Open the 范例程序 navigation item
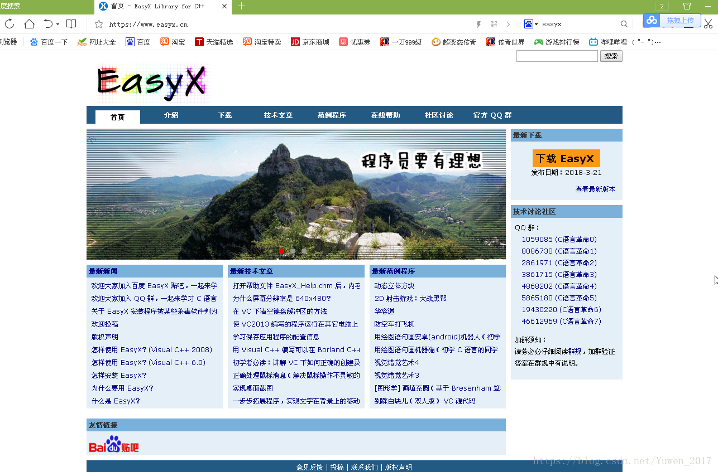Image resolution: width=718 pixels, height=472 pixels. [332, 115]
